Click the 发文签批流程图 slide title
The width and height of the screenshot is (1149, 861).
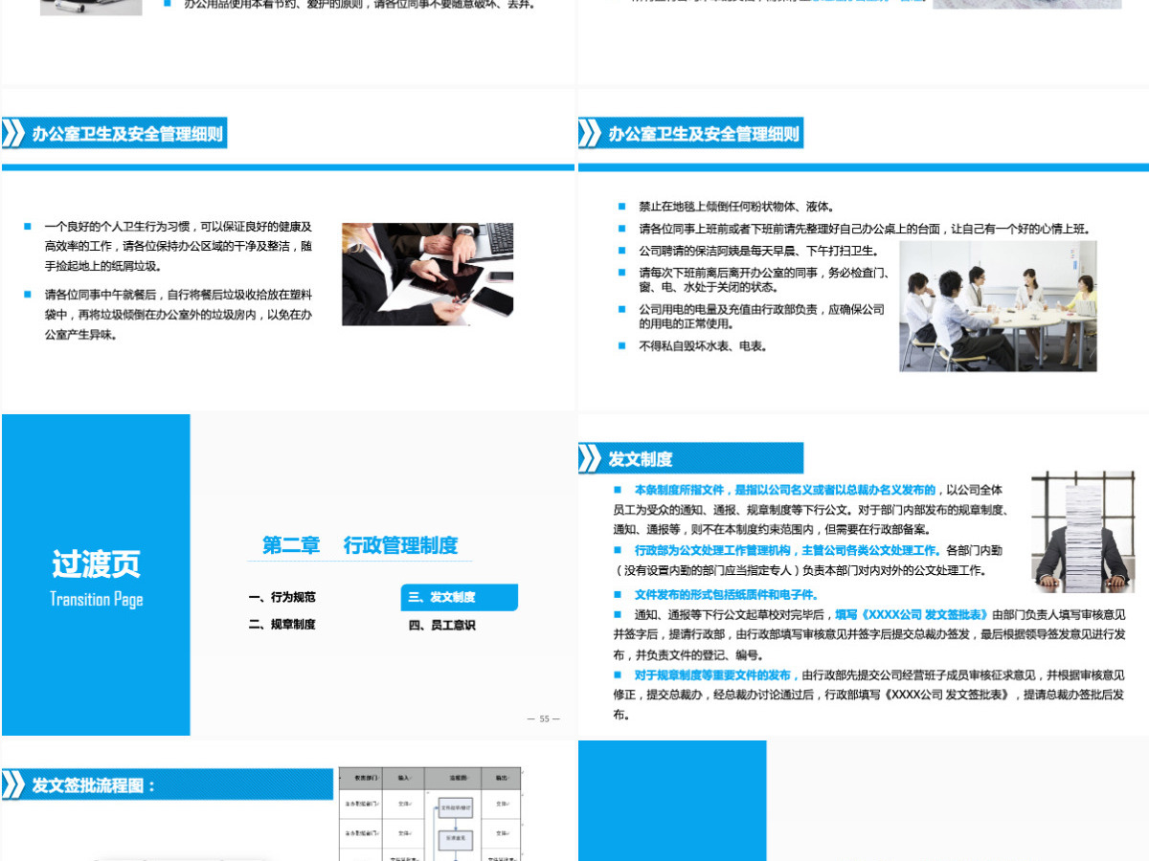(94, 786)
